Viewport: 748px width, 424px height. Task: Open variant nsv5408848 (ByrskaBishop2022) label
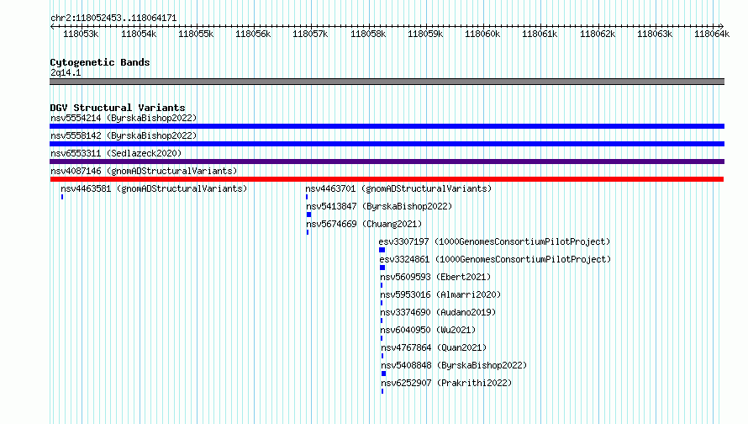tap(454, 366)
